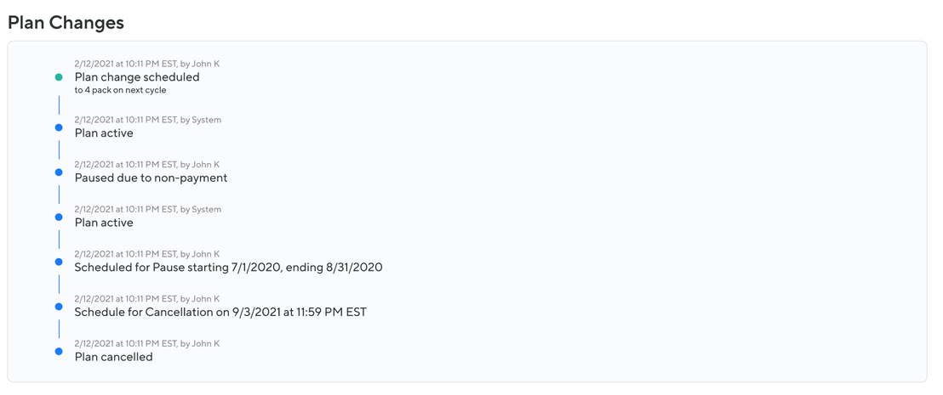Click the dot of Plan active just above Scheduled for Pause
This screenshot has height=395, width=943.
[59, 217]
